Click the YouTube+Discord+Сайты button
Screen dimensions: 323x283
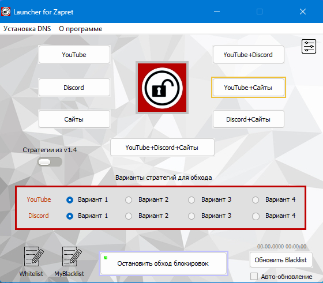tap(162, 148)
